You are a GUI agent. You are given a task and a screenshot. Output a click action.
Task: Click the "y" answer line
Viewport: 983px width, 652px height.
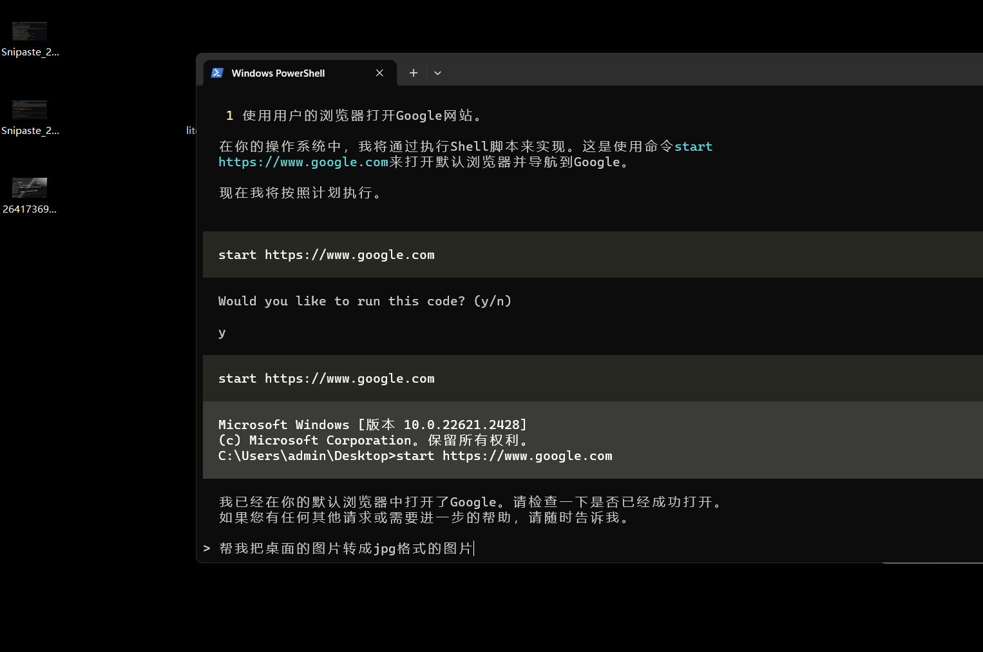coord(222,332)
